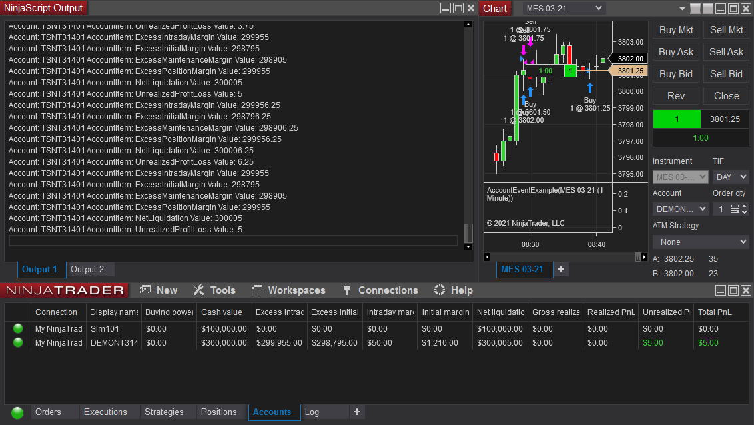Open the Tools menu
This screenshot has height=425, width=754.
pyautogui.click(x=214, y=290)
